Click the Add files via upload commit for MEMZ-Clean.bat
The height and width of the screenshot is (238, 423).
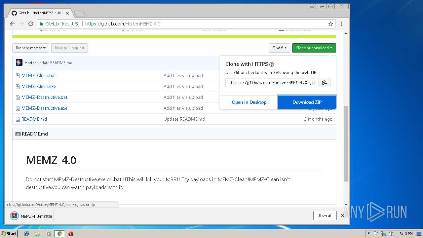pyautogui.click(x=183, y=75)
